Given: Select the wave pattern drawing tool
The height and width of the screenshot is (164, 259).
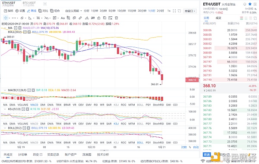Looking at the screenshot, I should [47, 18].
